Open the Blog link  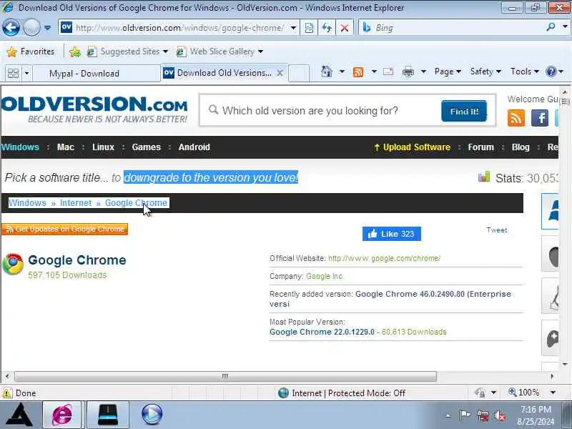(x=521, y=147)
